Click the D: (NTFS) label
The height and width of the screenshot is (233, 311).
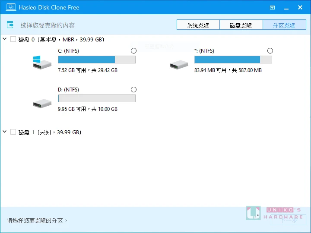coord(68,90)
